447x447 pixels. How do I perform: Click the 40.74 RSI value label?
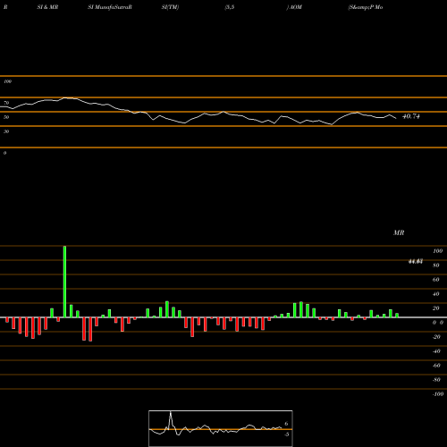point(411,116)
